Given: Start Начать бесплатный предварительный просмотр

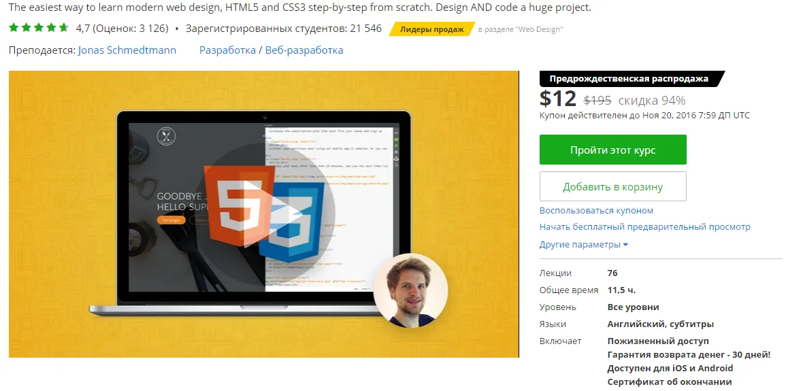Looking at the screenshot, I should (x=645, y=227).
